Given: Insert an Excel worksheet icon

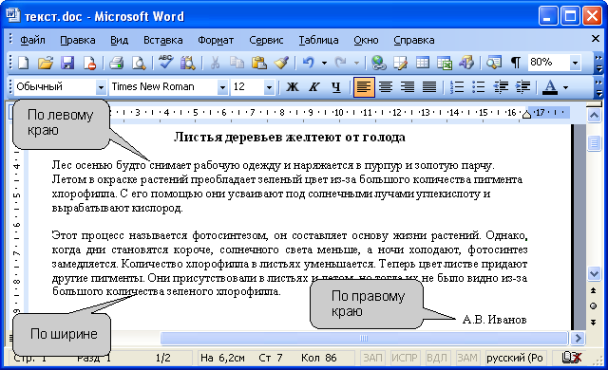Looking at the screenshot, I should [x=445, y=63].
